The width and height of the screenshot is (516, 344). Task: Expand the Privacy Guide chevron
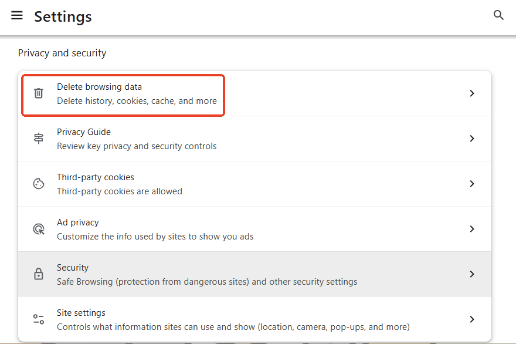tap(472, 138)
